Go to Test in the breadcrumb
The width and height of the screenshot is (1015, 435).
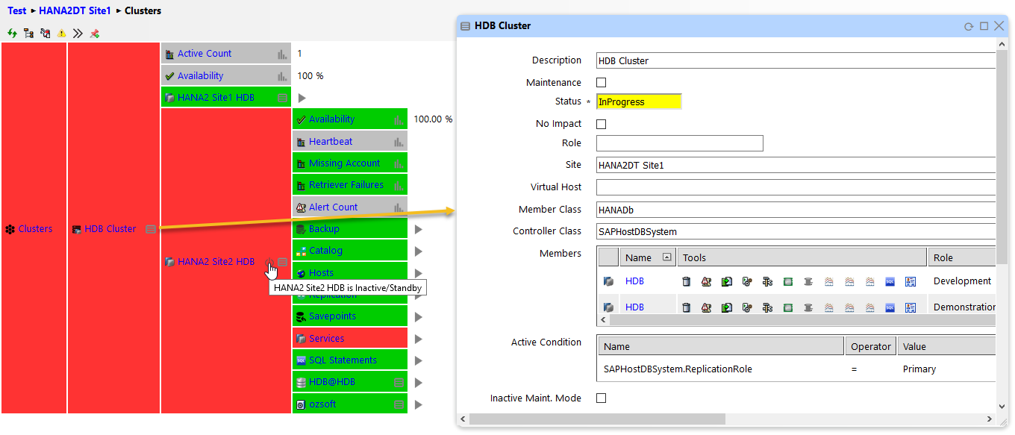pyautogui.click(x=17, y=11)
